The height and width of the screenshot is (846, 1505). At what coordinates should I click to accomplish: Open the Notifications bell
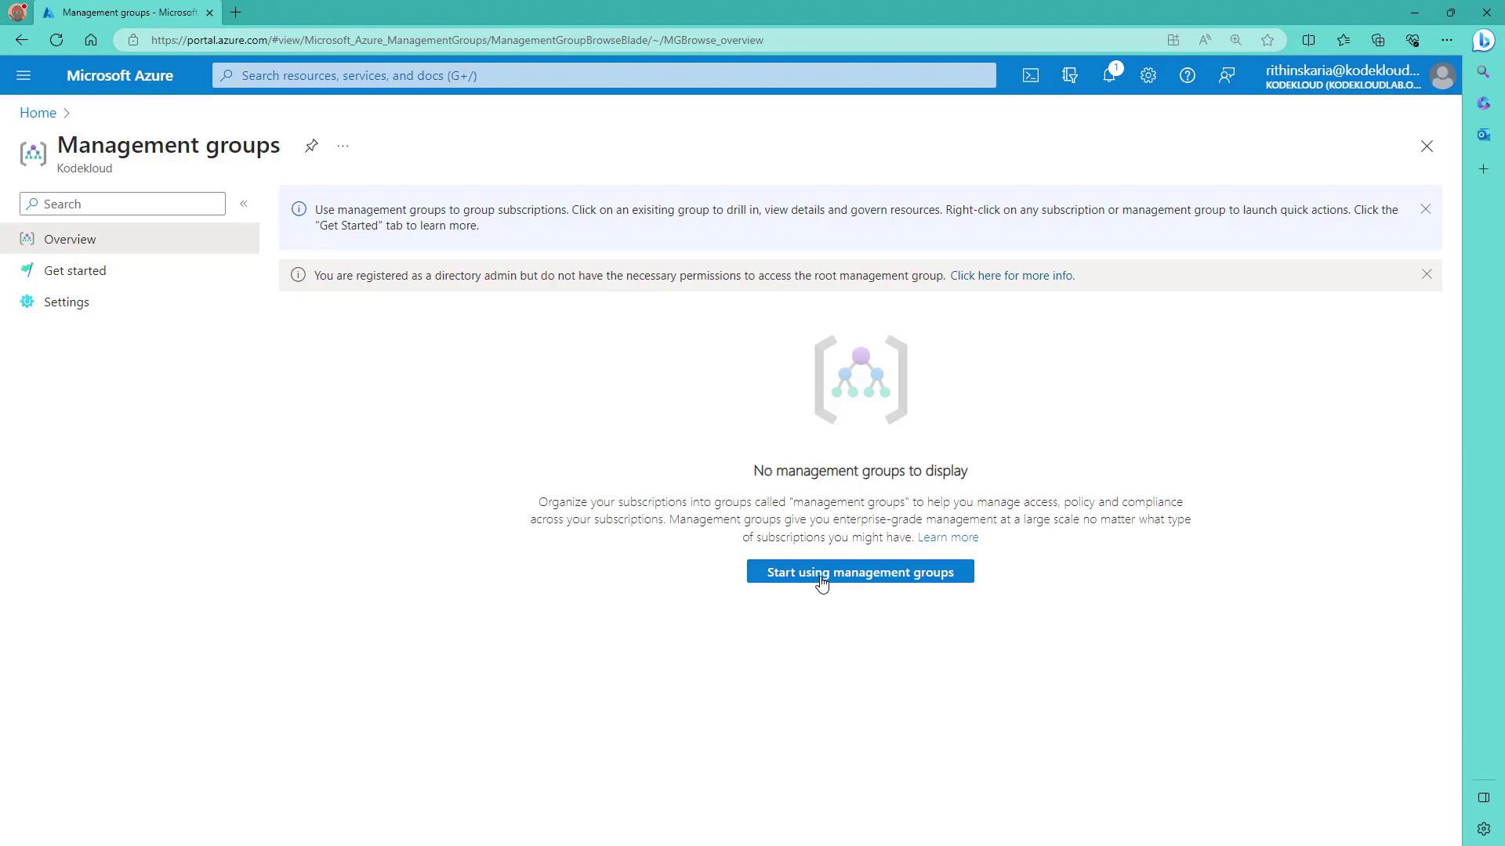tap(1109, 75)
